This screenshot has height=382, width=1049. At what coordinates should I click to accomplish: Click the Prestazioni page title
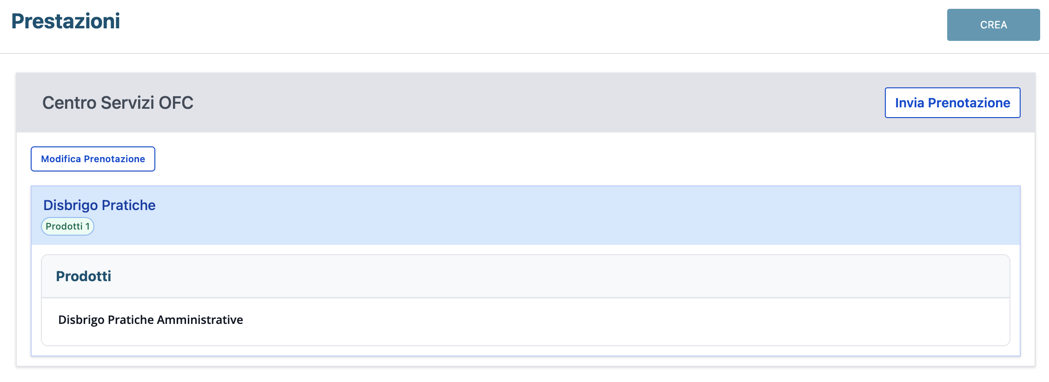pos(66,21)
